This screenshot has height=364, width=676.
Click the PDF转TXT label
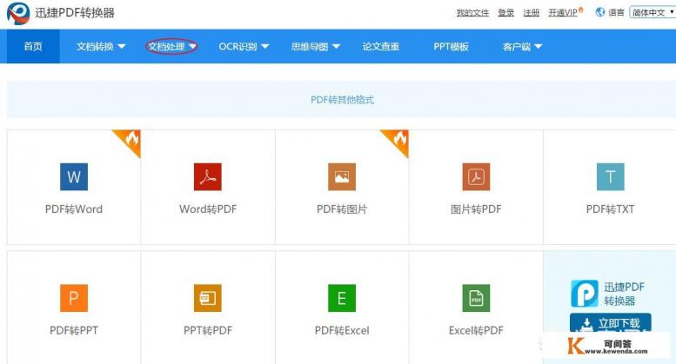point(611,209)
